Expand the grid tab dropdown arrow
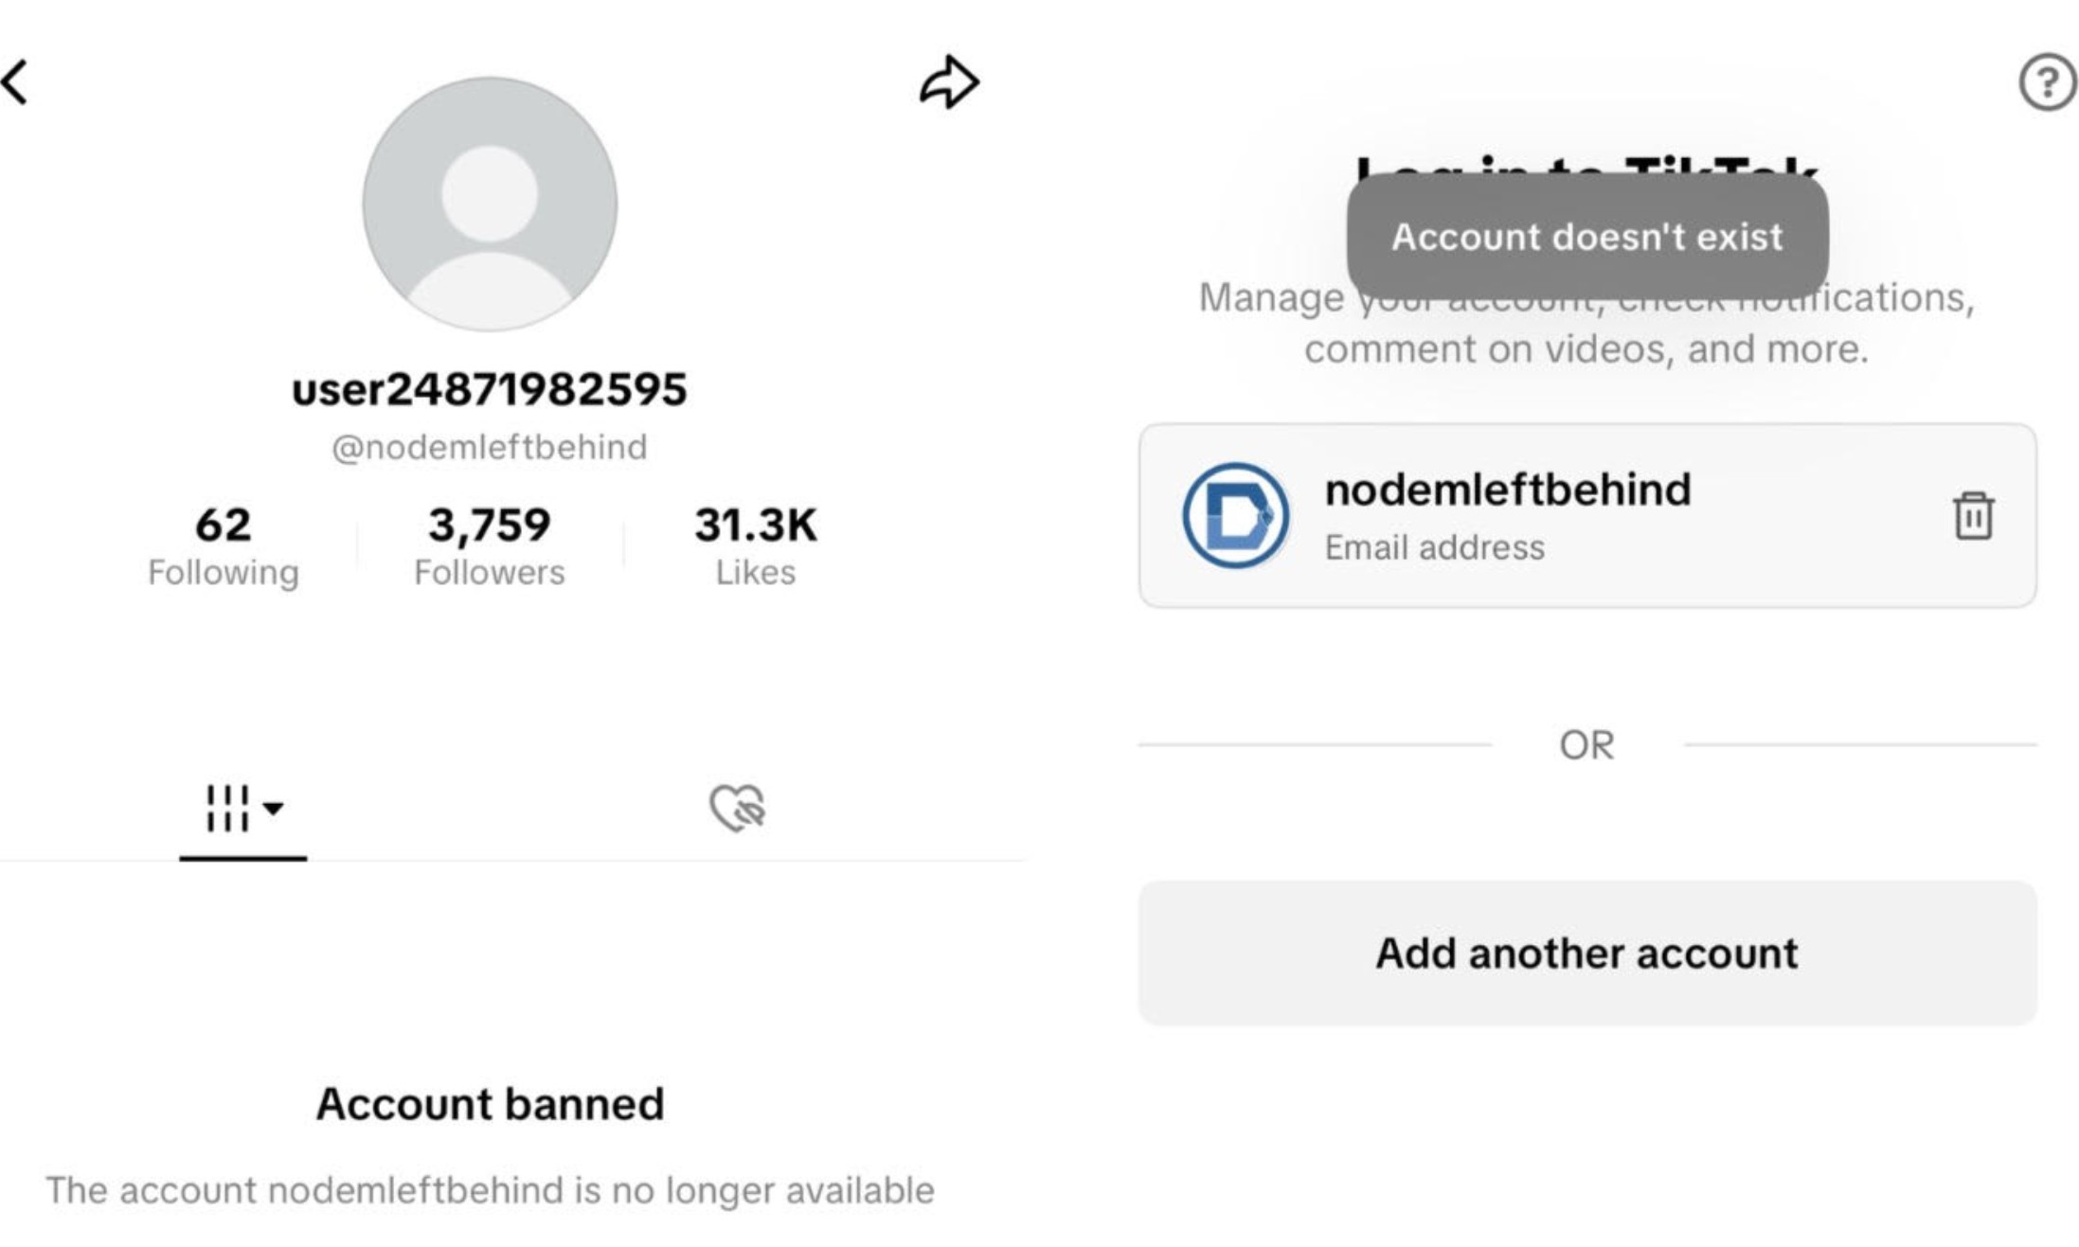 tap(274, 808)
